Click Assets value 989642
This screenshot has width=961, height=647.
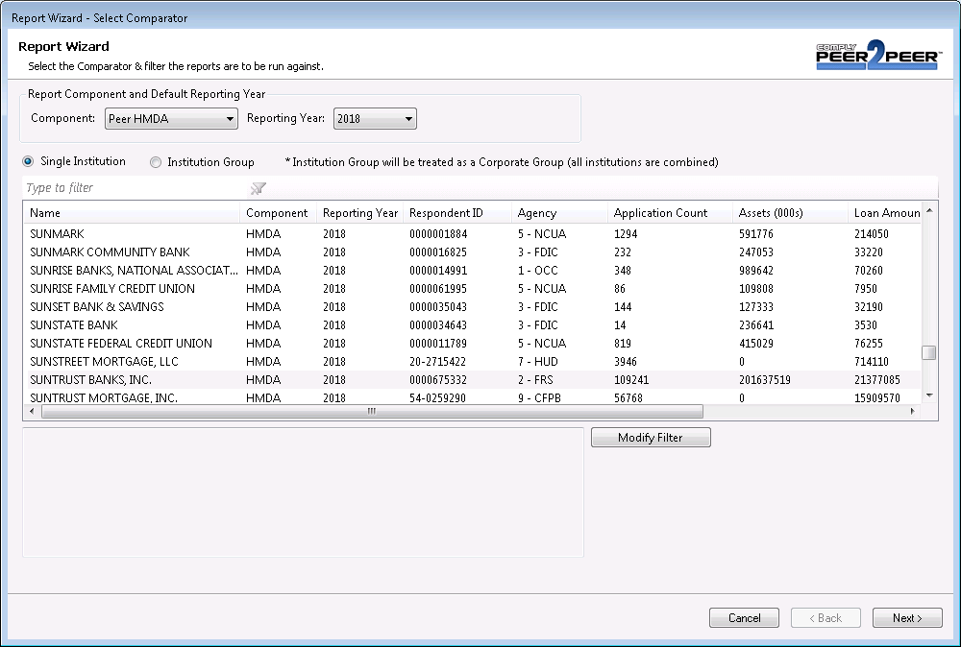click(755, 271)
